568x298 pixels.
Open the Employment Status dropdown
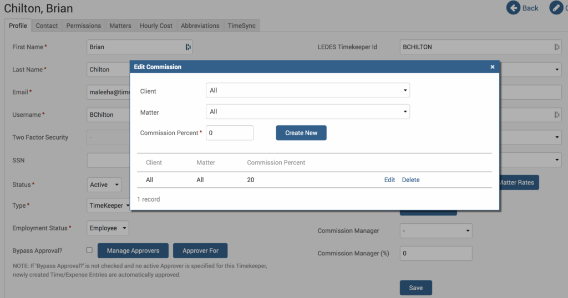pyautogui.click(x=108, y=228)
